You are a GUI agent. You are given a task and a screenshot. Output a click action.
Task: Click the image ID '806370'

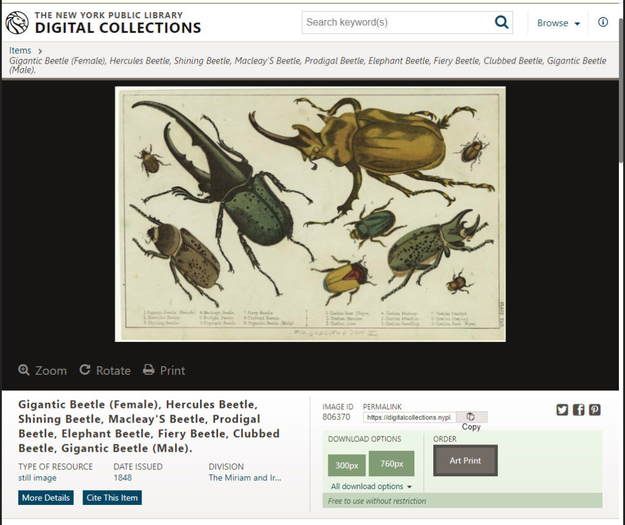click(x=336, y=417)
